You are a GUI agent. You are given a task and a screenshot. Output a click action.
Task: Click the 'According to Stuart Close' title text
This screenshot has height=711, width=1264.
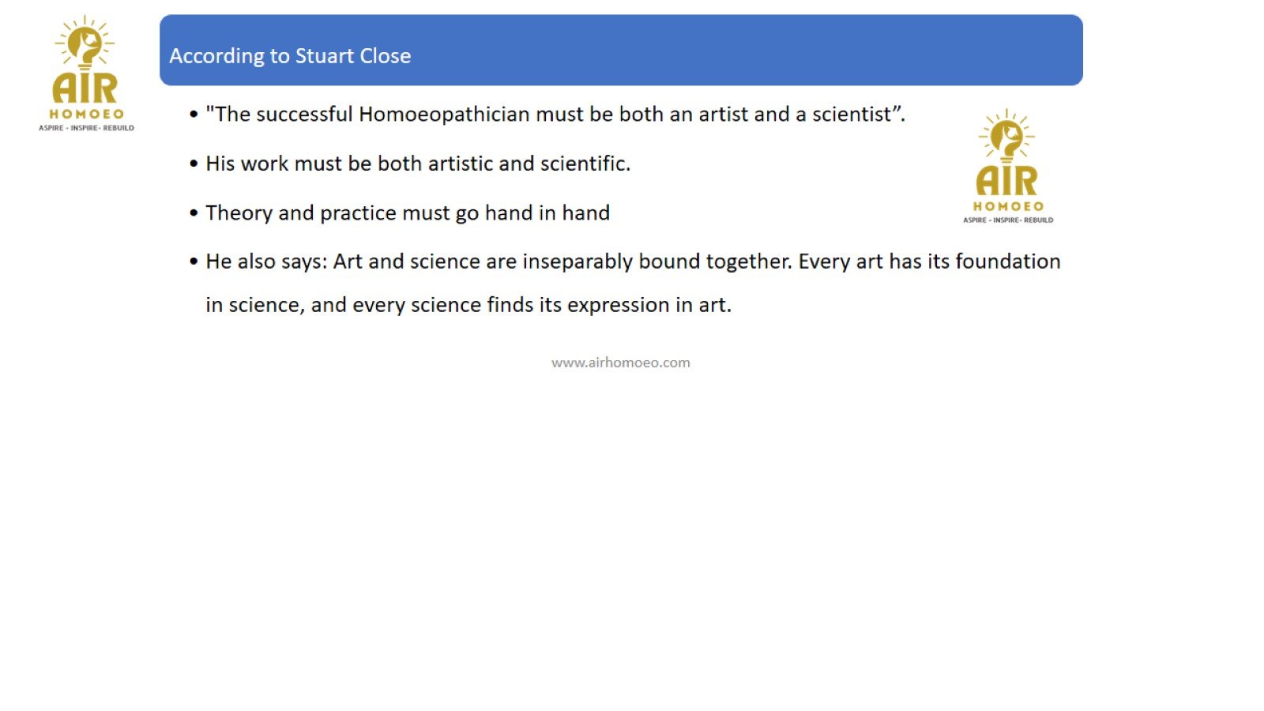(x=290, y=56)
